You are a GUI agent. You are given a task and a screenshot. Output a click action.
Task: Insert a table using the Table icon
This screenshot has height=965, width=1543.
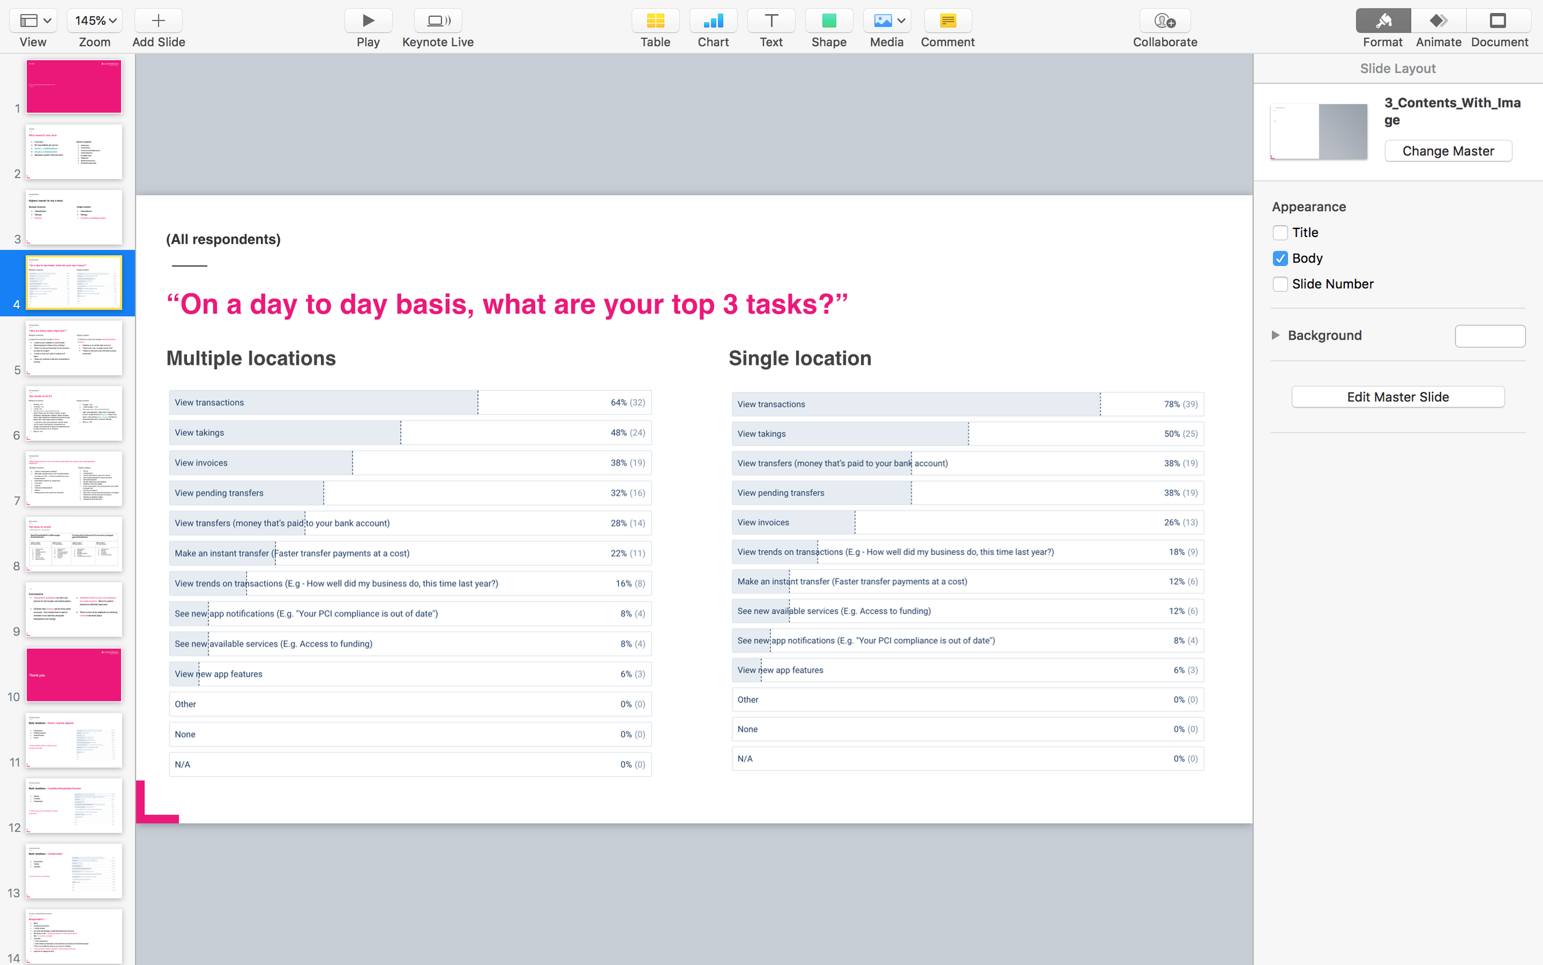[x=655, y=21]
